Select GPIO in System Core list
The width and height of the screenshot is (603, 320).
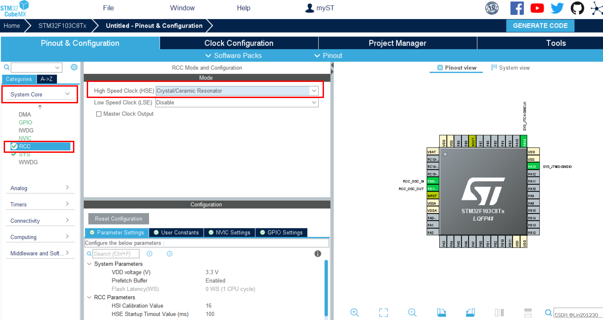[x=25, y=122]
